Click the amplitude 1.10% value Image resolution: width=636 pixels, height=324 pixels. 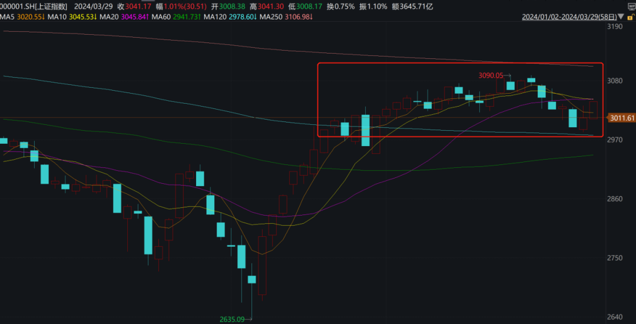click(377, 7)
